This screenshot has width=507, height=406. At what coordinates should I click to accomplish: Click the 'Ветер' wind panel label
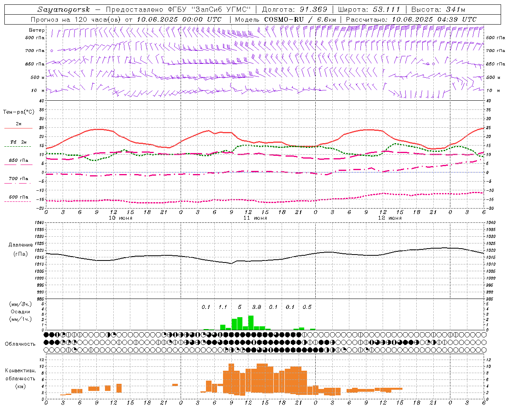pos(37,30)
